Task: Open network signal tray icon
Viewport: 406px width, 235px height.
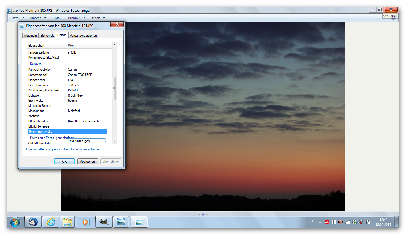Action: tap(348, 222)
